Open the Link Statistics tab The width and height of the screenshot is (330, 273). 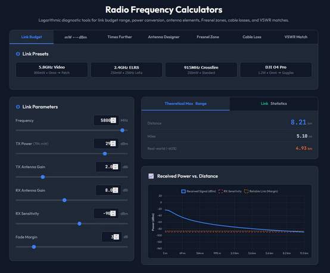pos(274,104)
